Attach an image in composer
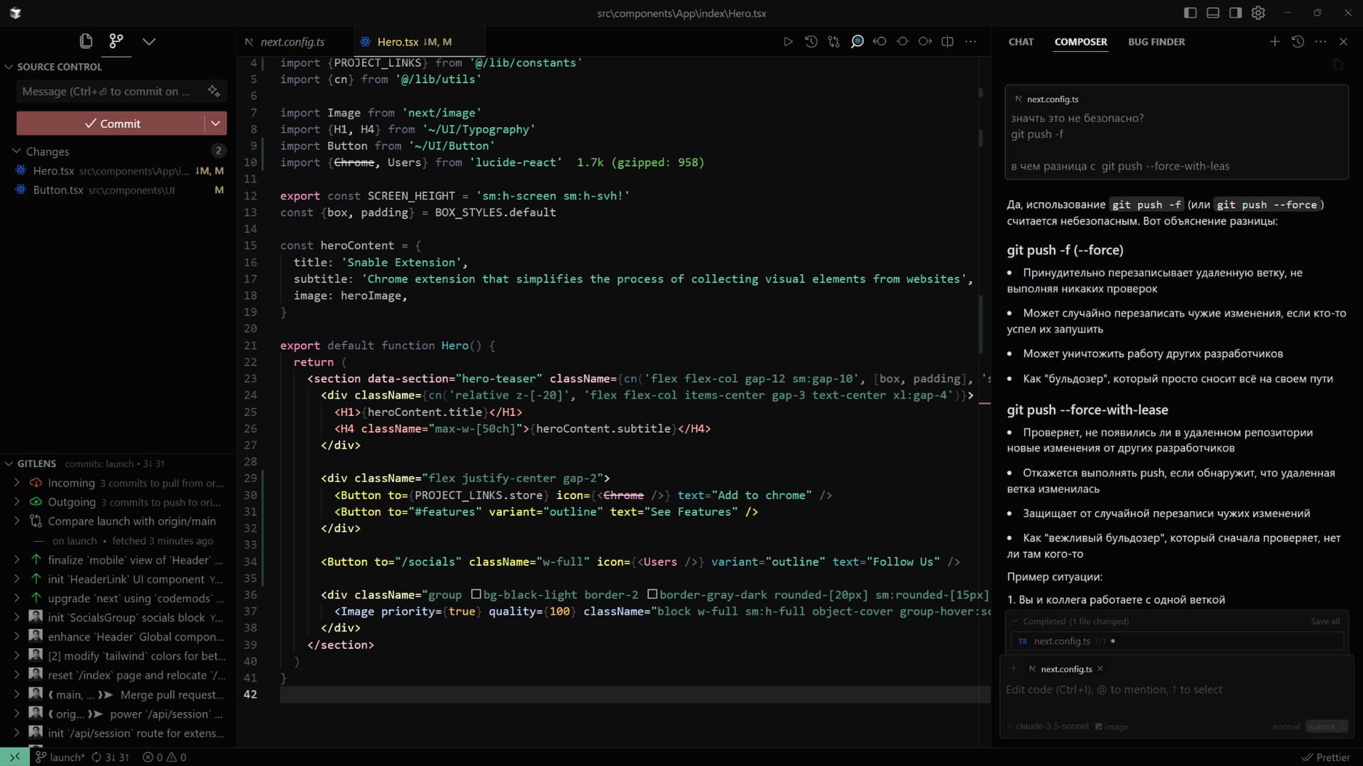Viewport: 1363px width, 766px height. 1112,726
